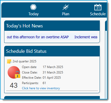Image resolution: width=111 pixels, height=103 pixels.
Task: Click the participants value 61
Action: coord(44,83)
